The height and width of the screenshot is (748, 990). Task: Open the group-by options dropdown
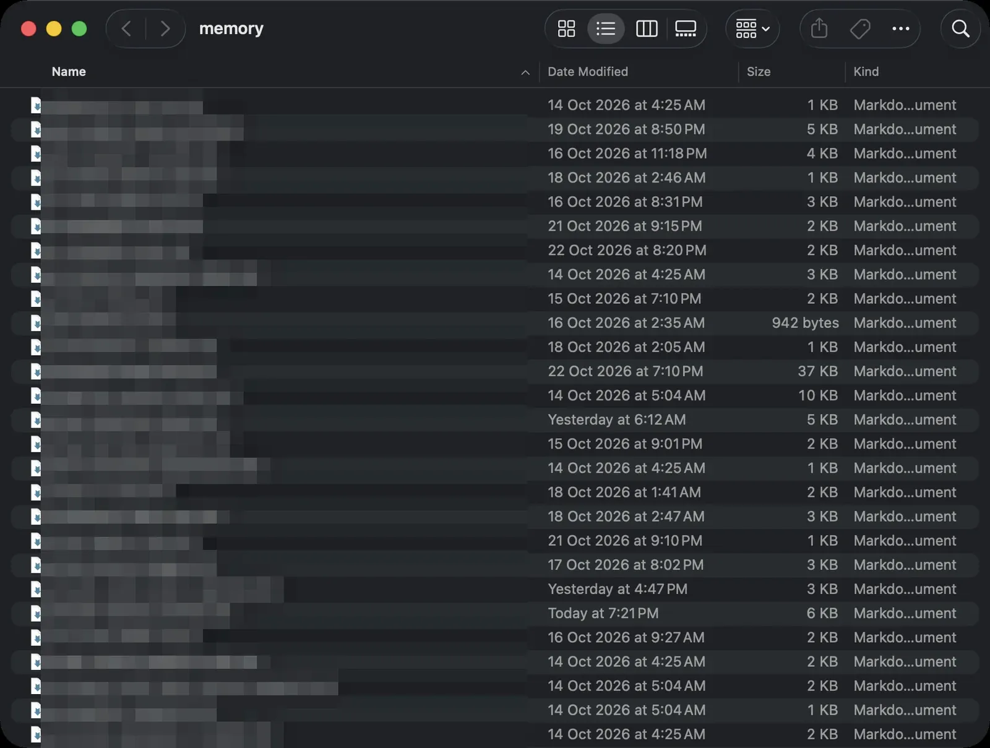pyautogui.click(x=752, y=28)
